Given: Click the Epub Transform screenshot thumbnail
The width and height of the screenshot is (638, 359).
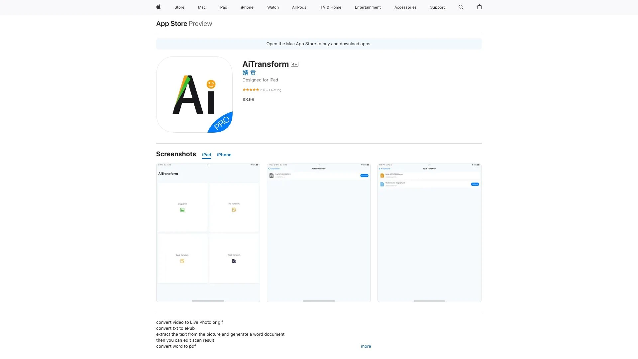Looking at the screenshot, I should coord(429,233).
